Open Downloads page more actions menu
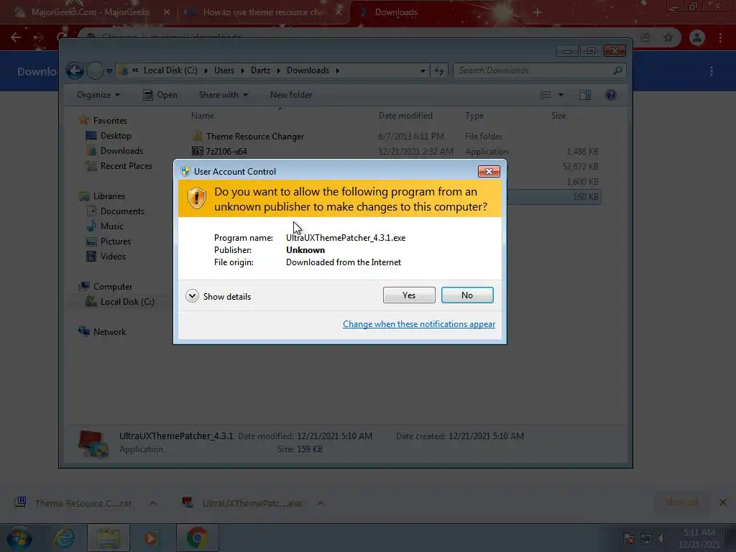 click(712, 71)
